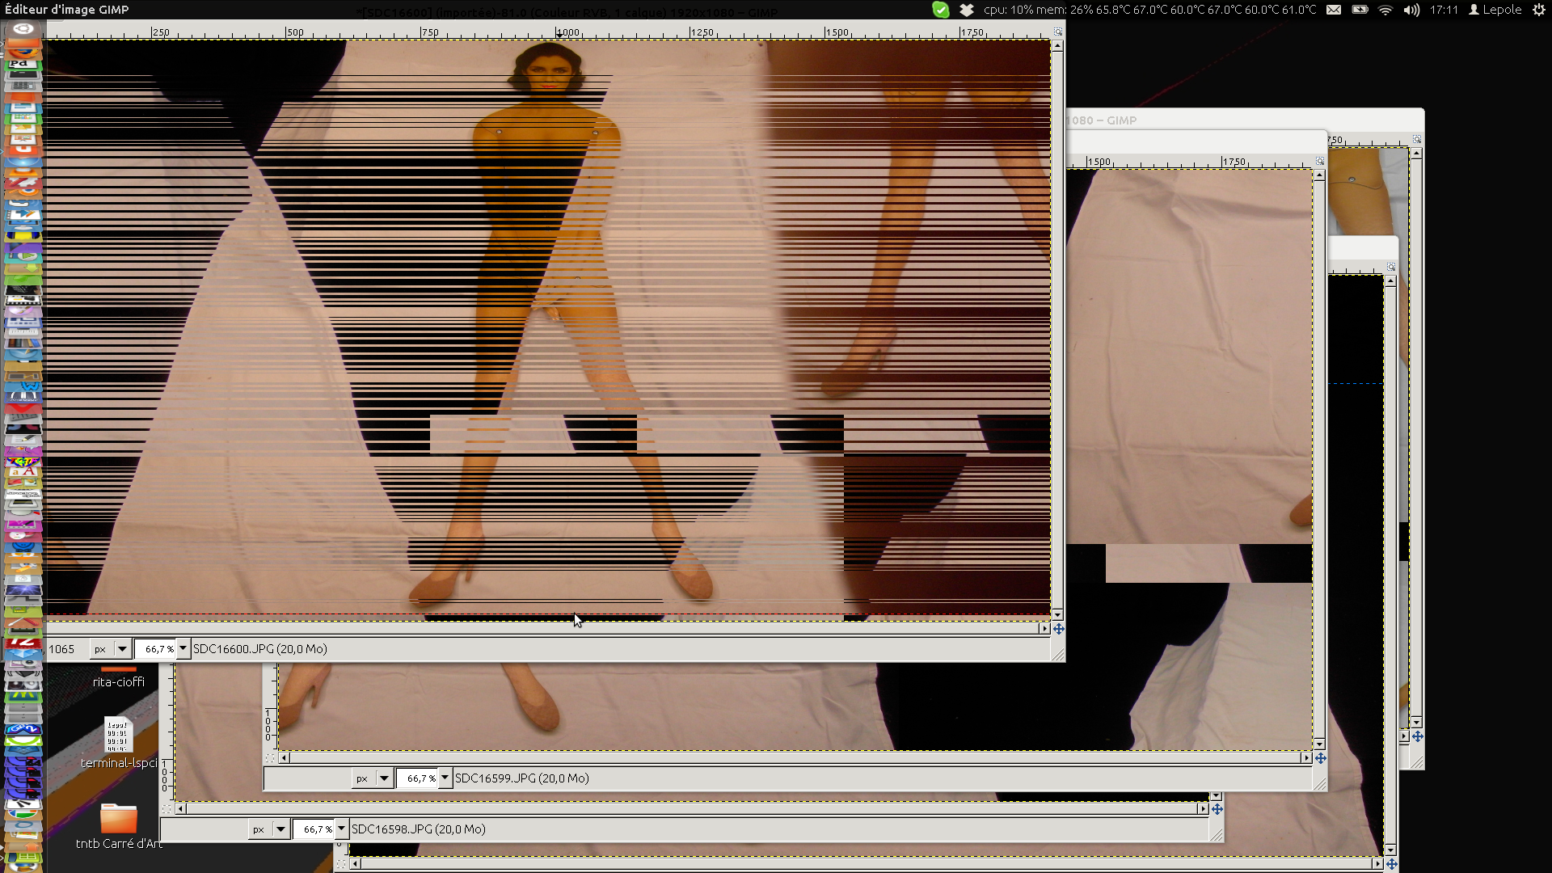The image size is (1552, 873).
Task: Open the terminal-lspci desktop file
Action: click(118, 736)
